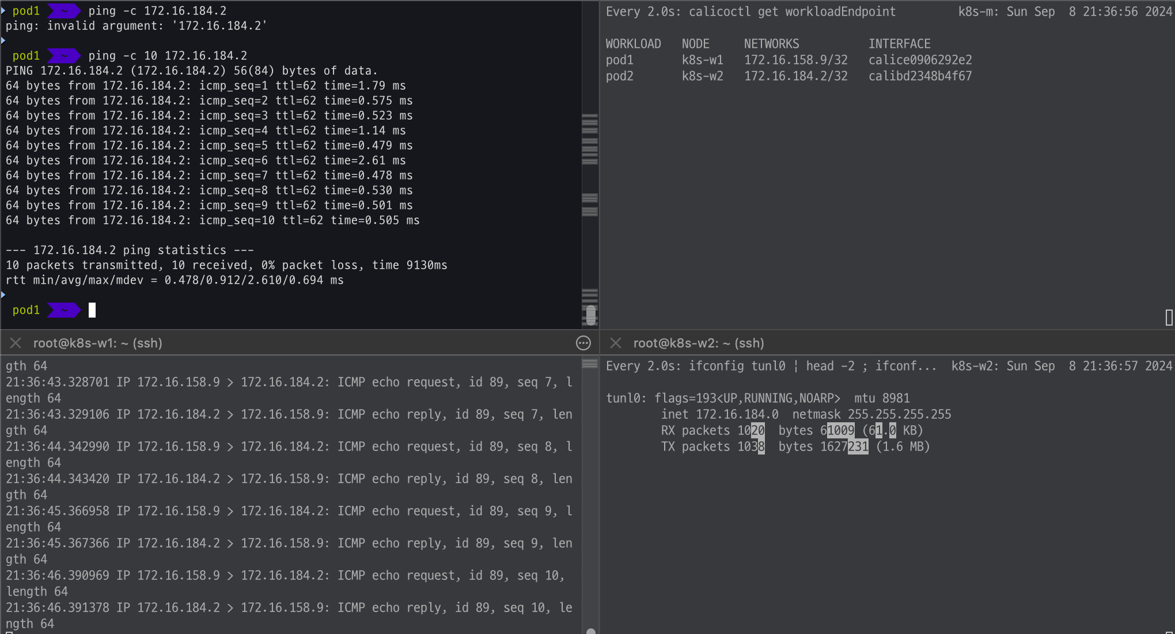Click purple '~' directory segment of last prompt
Screen dimensions: 1175x634
(64, 310)
